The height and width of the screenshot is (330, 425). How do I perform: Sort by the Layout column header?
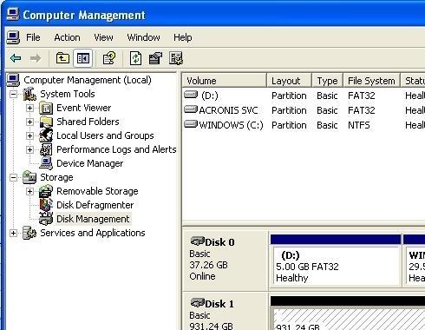(x=289, y=81)
